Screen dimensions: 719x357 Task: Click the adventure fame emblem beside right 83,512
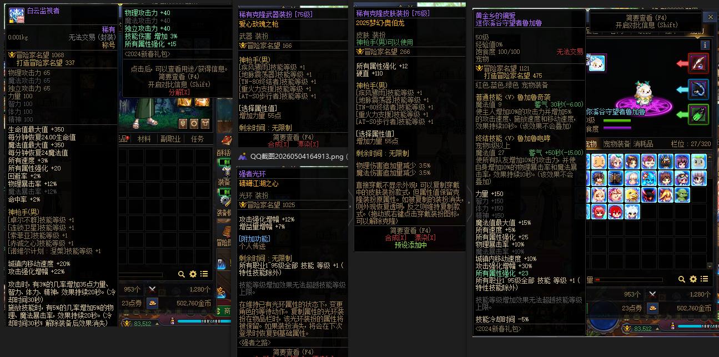[x=626, y=328]
